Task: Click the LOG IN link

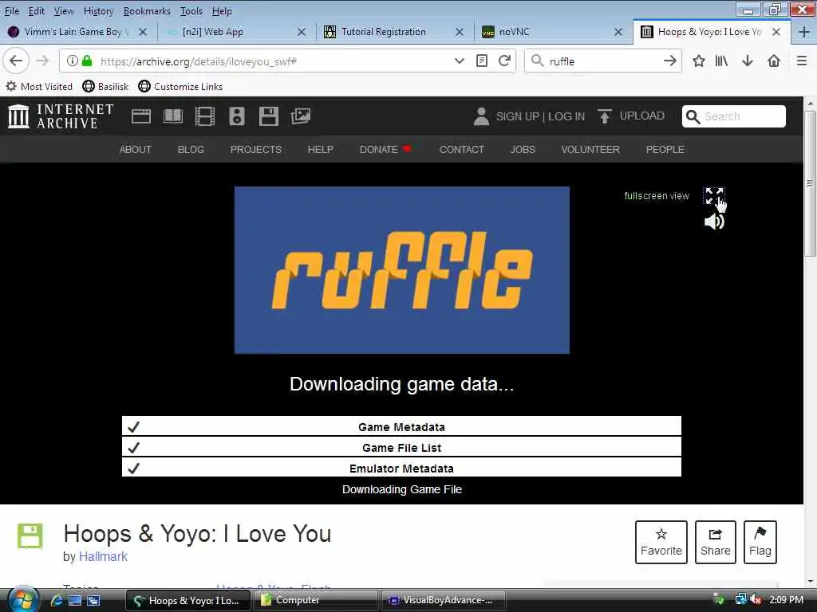Action: point(566,116)
